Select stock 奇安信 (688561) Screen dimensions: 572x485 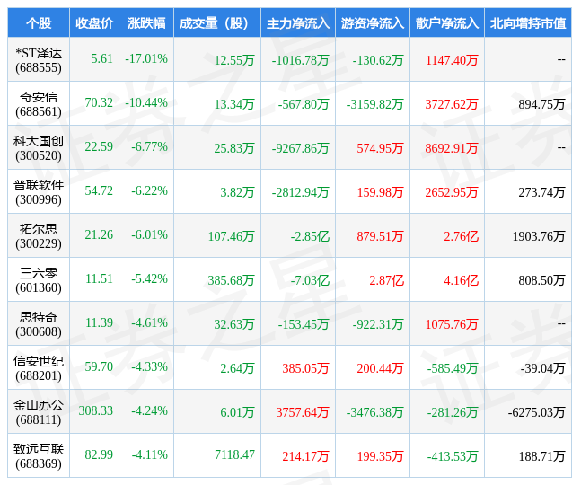point(39,104)
